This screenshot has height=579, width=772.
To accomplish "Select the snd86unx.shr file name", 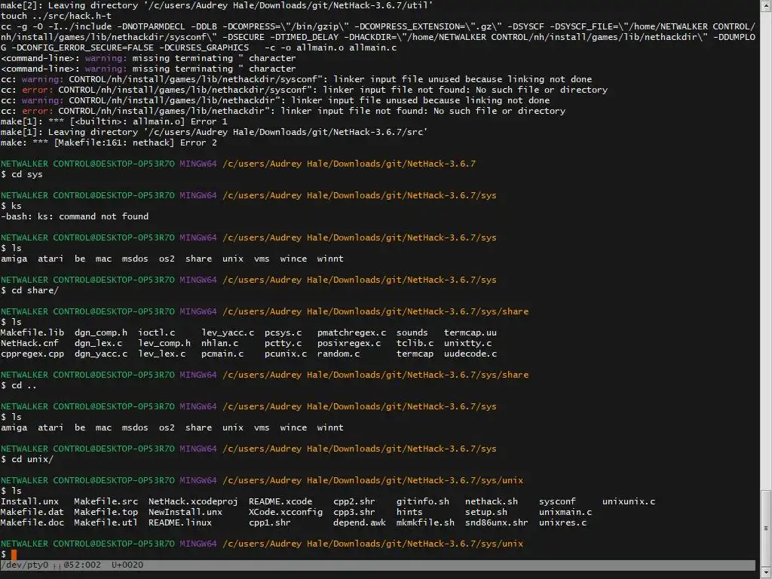I will tap(496, 523).
